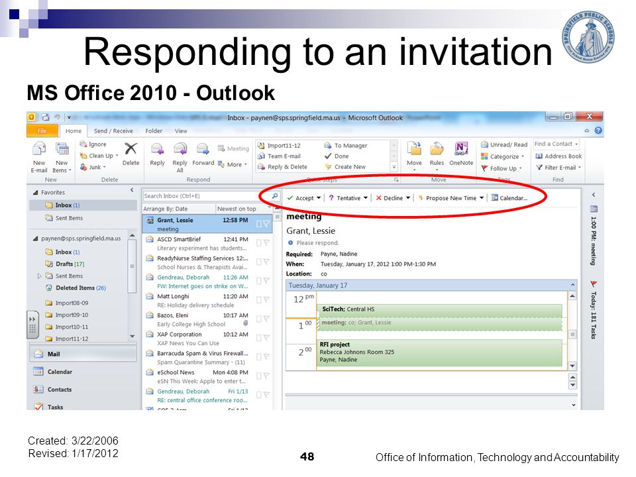Select the Done quick step
Screen dimensions: 636x477
[x=337, y=156]
